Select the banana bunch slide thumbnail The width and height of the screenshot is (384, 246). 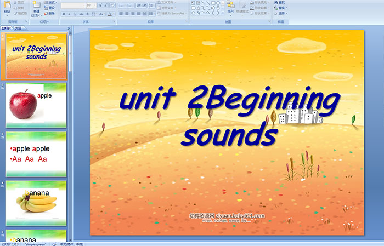[36, 203]
